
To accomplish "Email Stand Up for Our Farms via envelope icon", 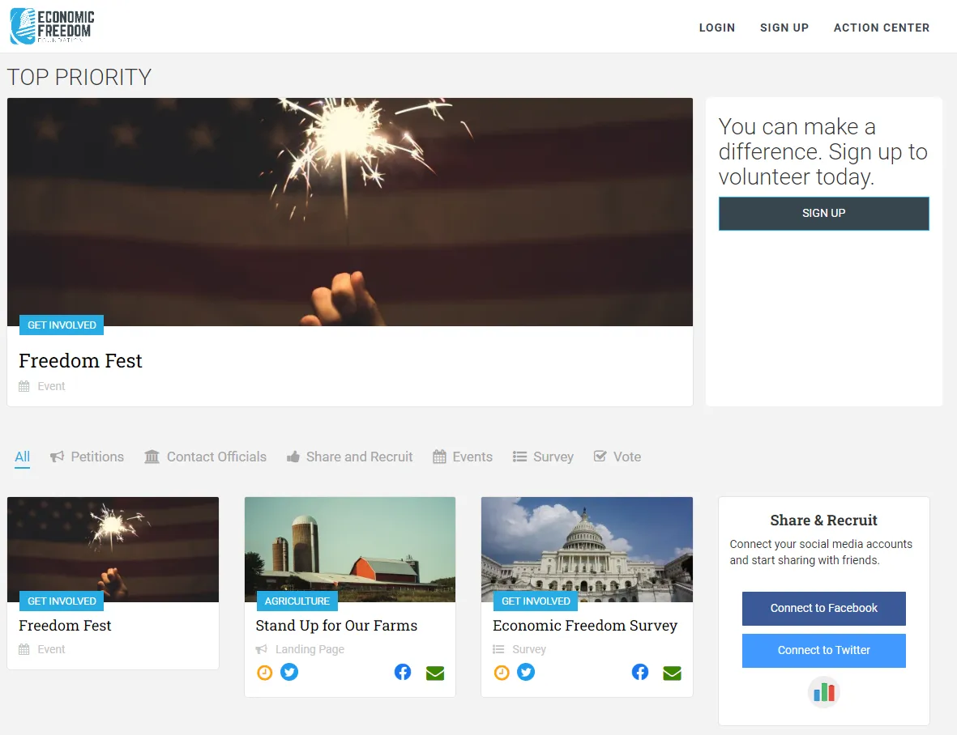I will [x=435, y=673].
